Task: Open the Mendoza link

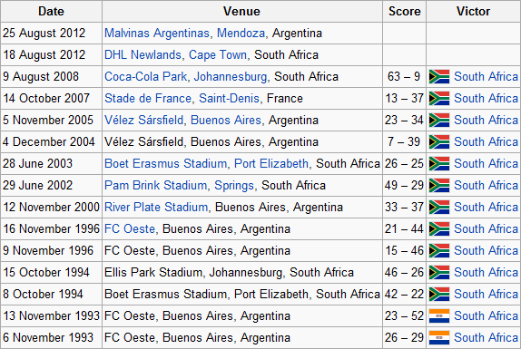Action: [x=241, y=34]
